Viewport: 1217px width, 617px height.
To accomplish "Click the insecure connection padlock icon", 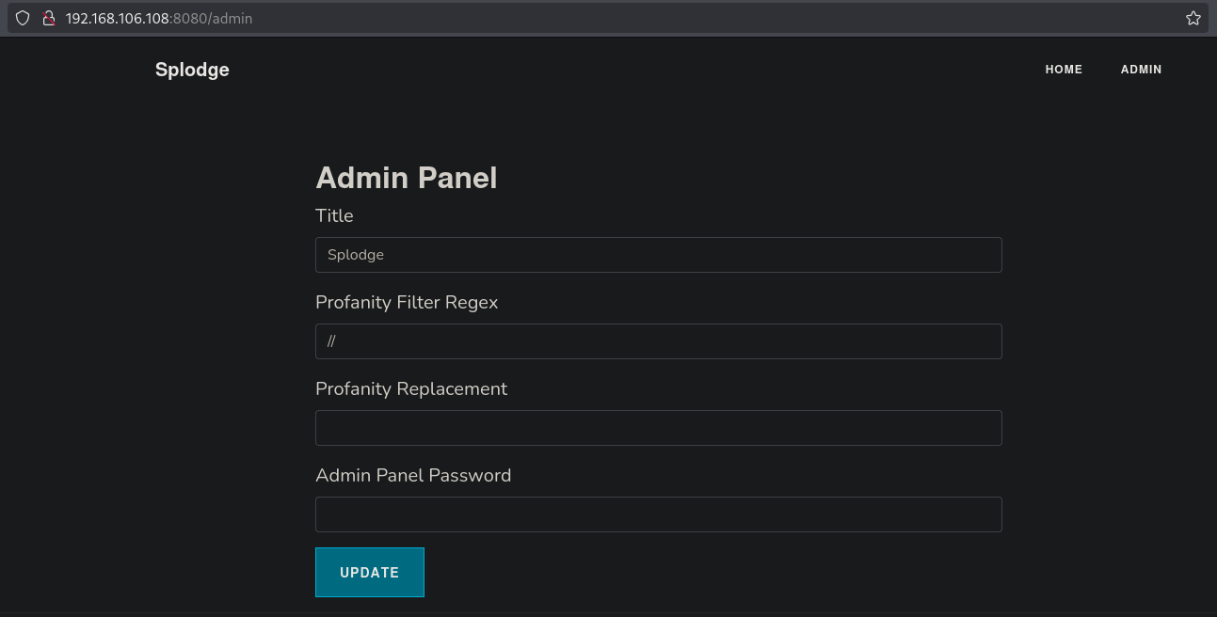I will click(x=49, y=18).
